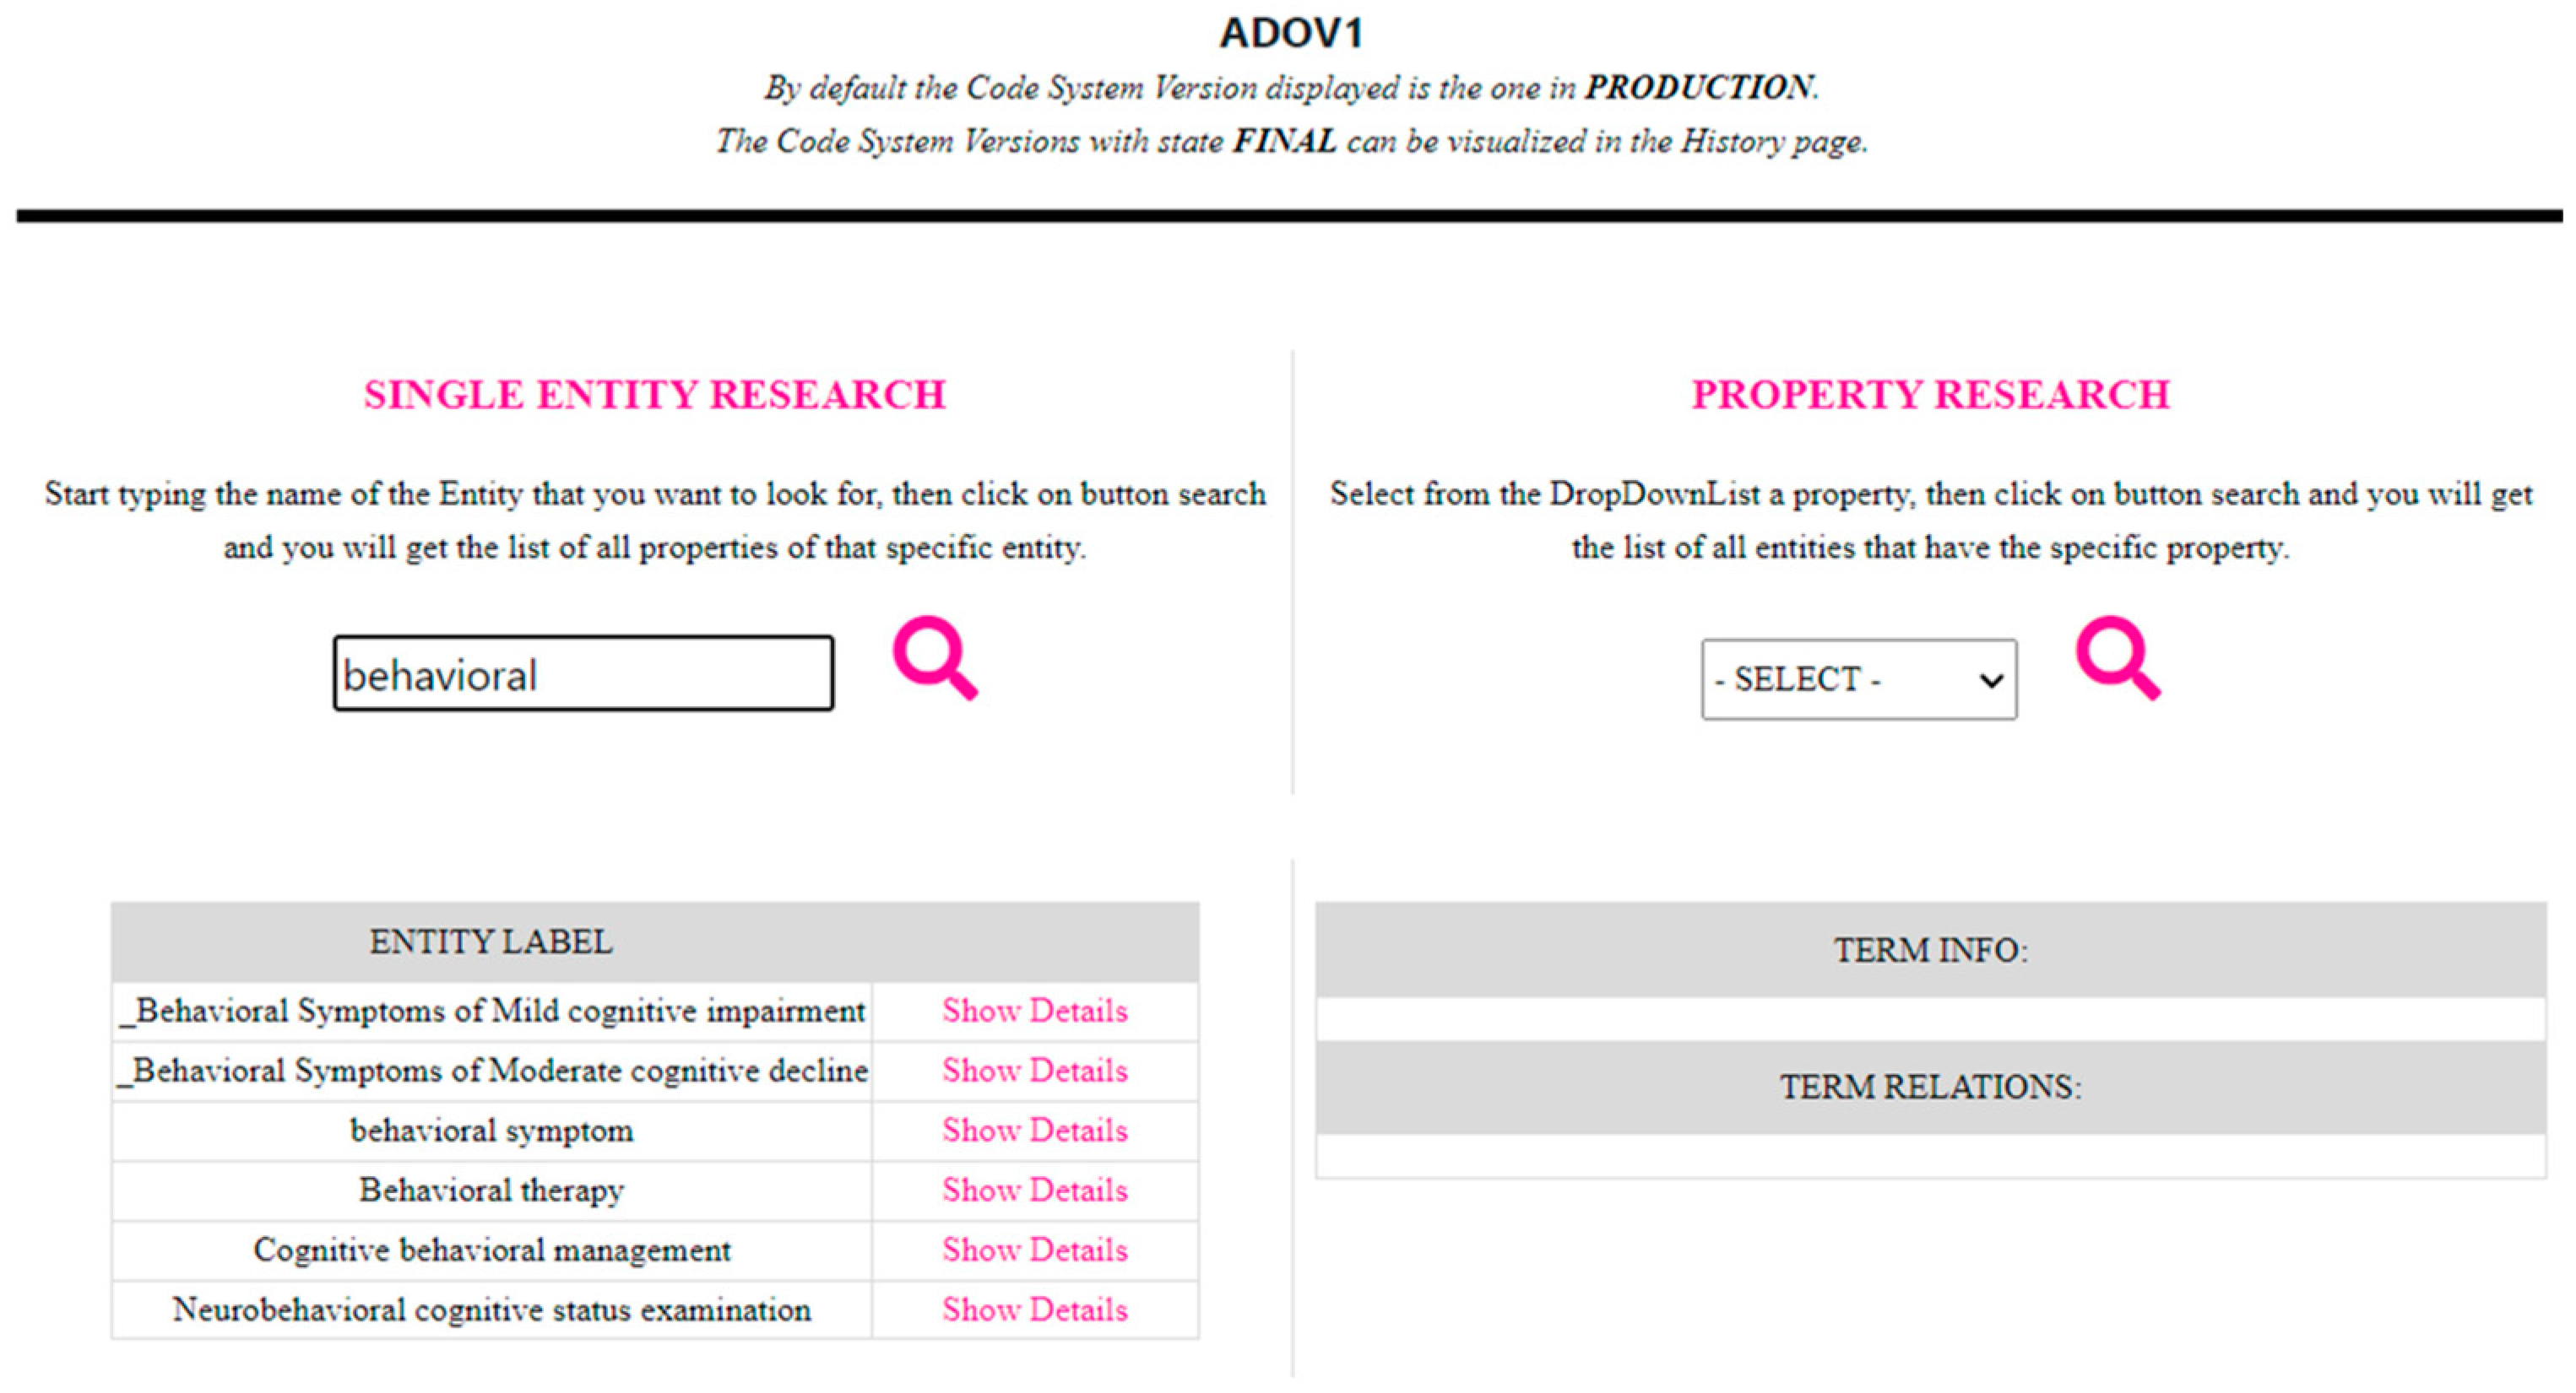Show Details for Behavioral Symptoms of Moderate cognitive decline
The height and width of the screenshot is (1393, 2576).
click(x=1034, y=1072)
